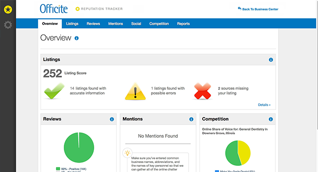Viewport: 318px width, 172px height.
Task: Click the '99% - Positive (144)' legend entry
Action: pyautogui.click(x=71, y=169)
